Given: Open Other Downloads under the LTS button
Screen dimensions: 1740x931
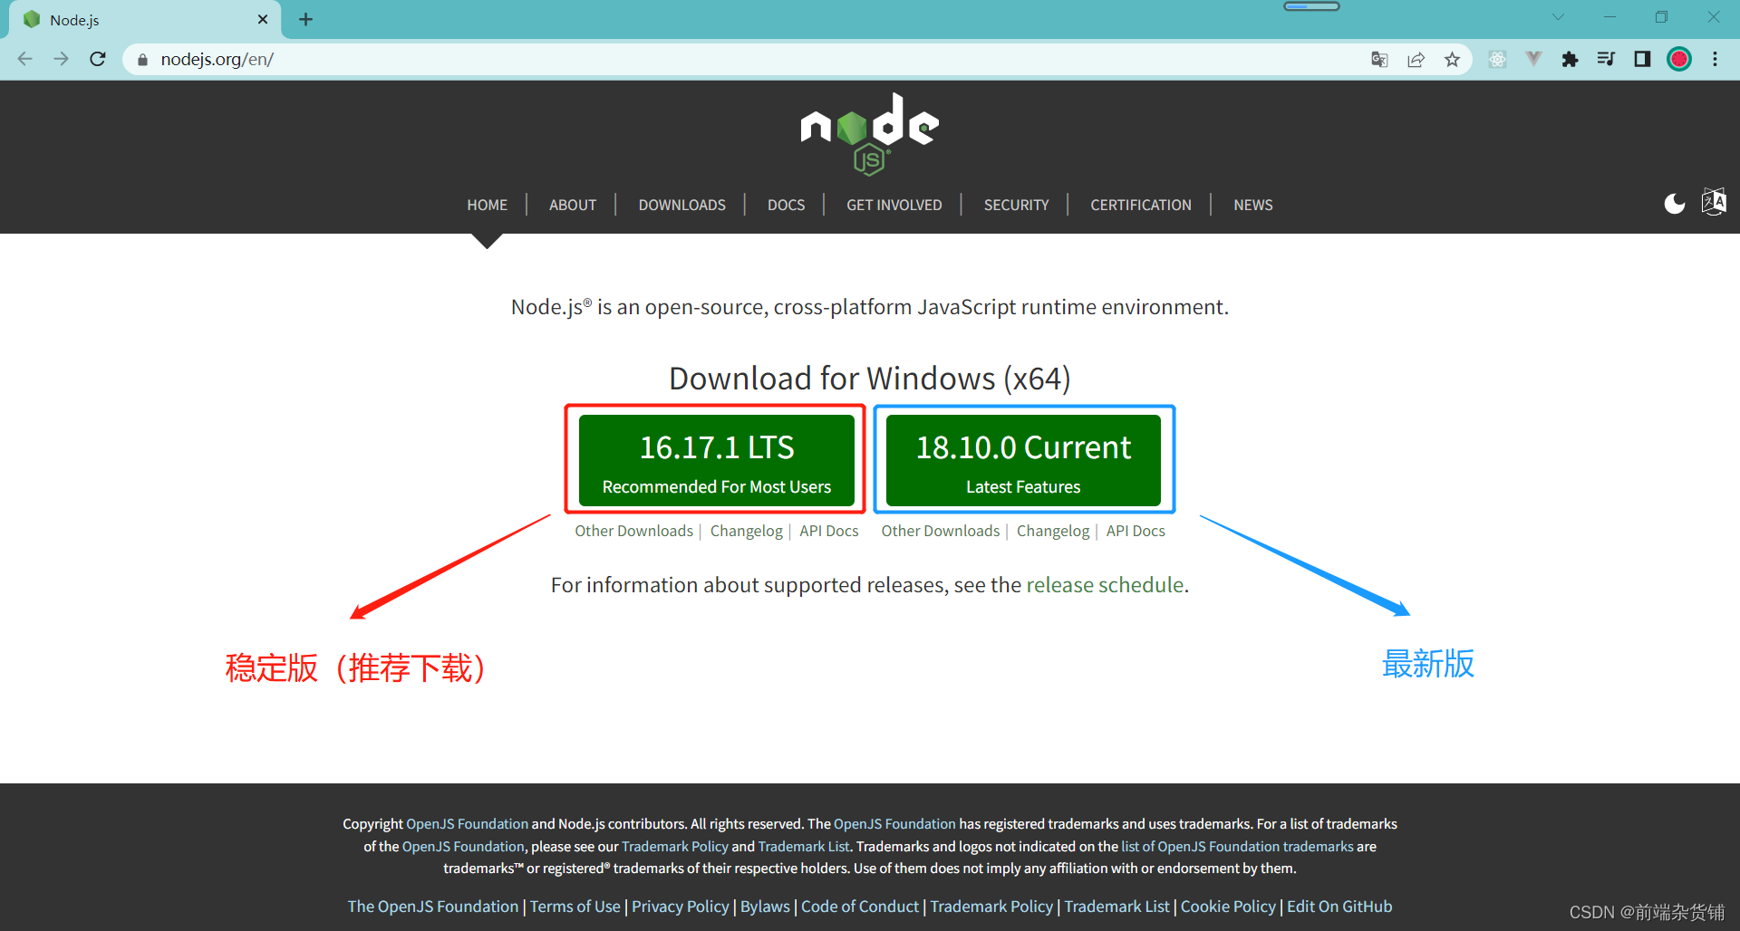Looking at the screenshot, I should (633, 532).
